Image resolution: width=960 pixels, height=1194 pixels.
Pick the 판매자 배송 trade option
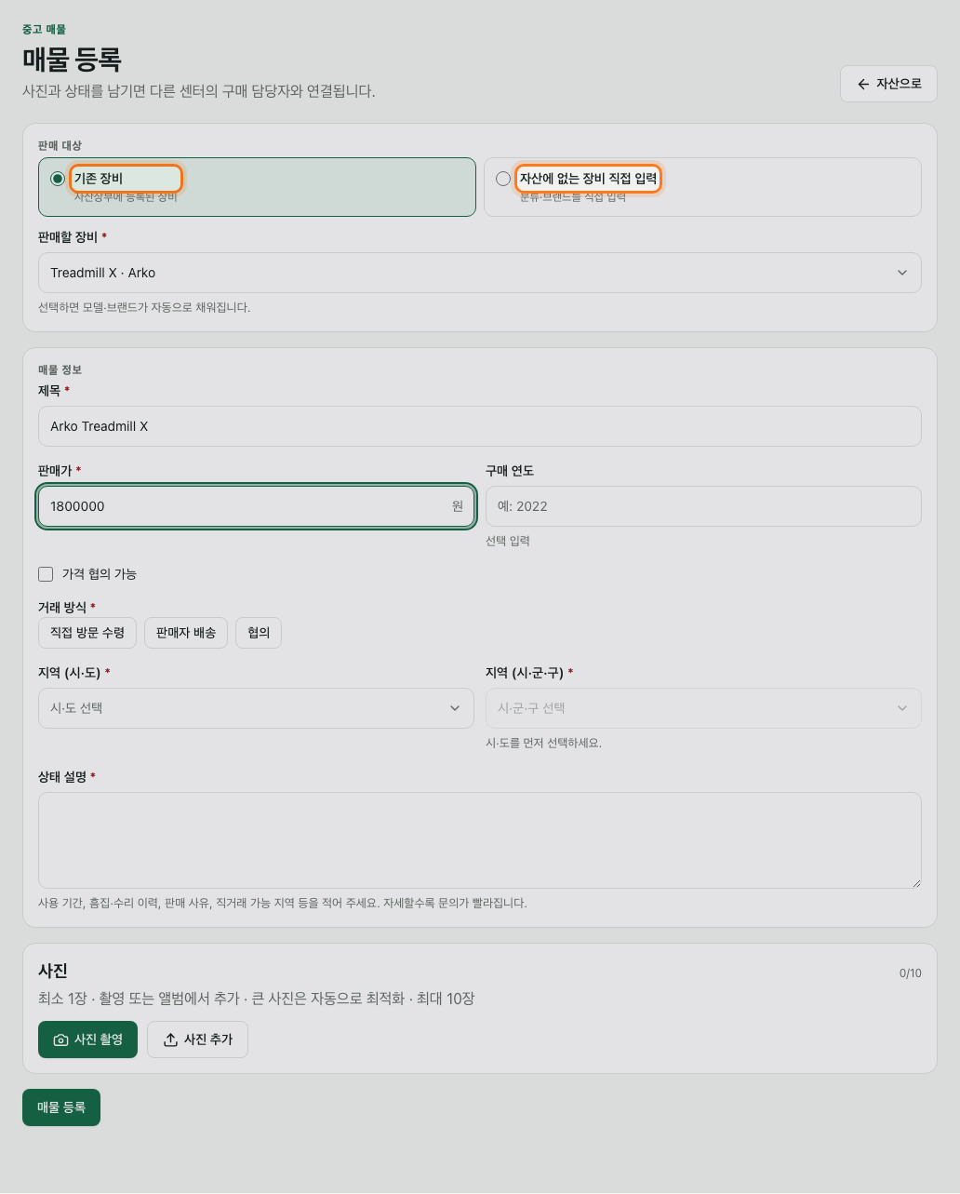click(186, 633)
